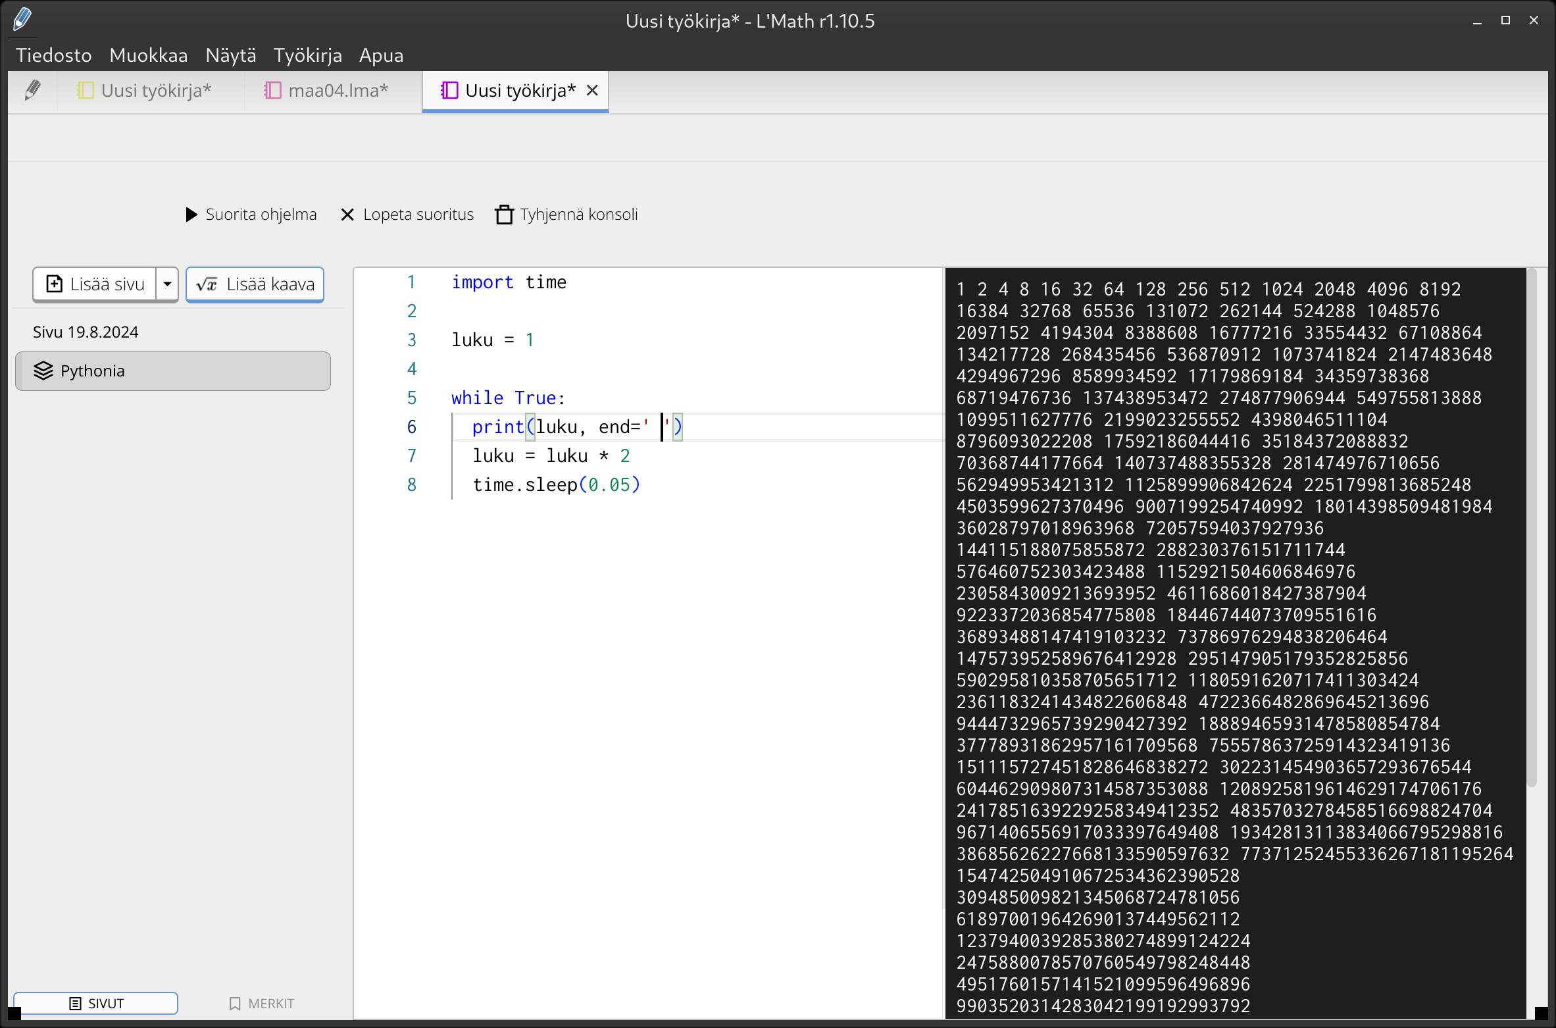Click the Sivu 19.8.2024 heading
Viewport: 1556px width, 1028px height.
point(86,332)
